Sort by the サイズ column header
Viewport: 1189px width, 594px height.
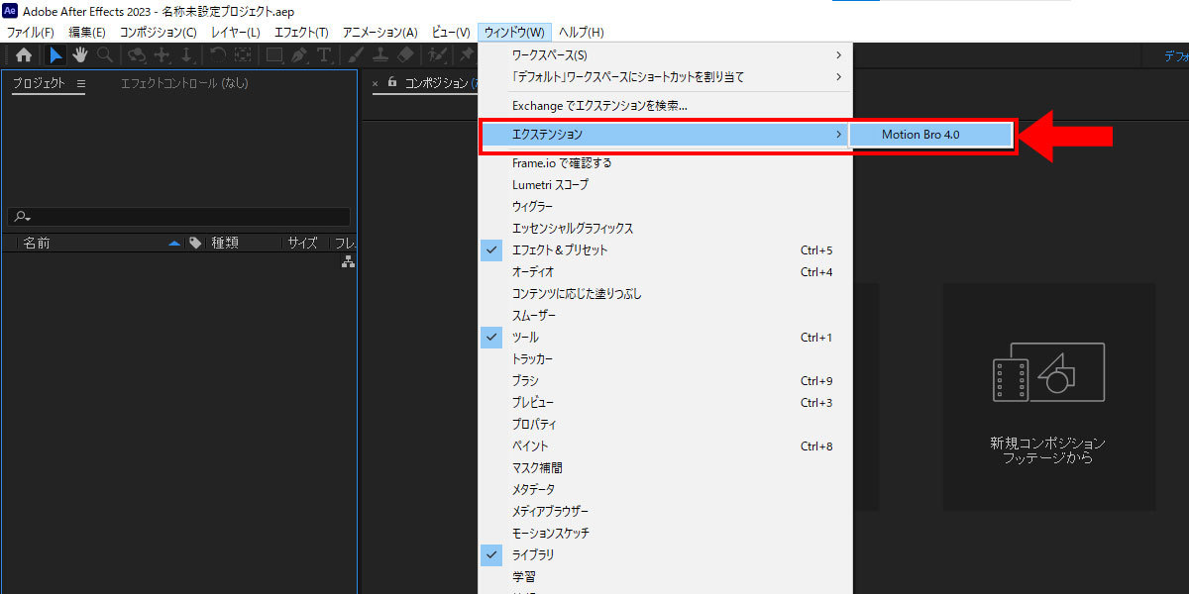tap(302, 243)
